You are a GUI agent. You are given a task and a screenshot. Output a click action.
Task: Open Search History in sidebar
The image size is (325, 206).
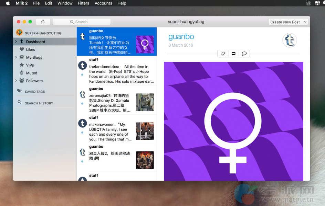pos(39,103)
